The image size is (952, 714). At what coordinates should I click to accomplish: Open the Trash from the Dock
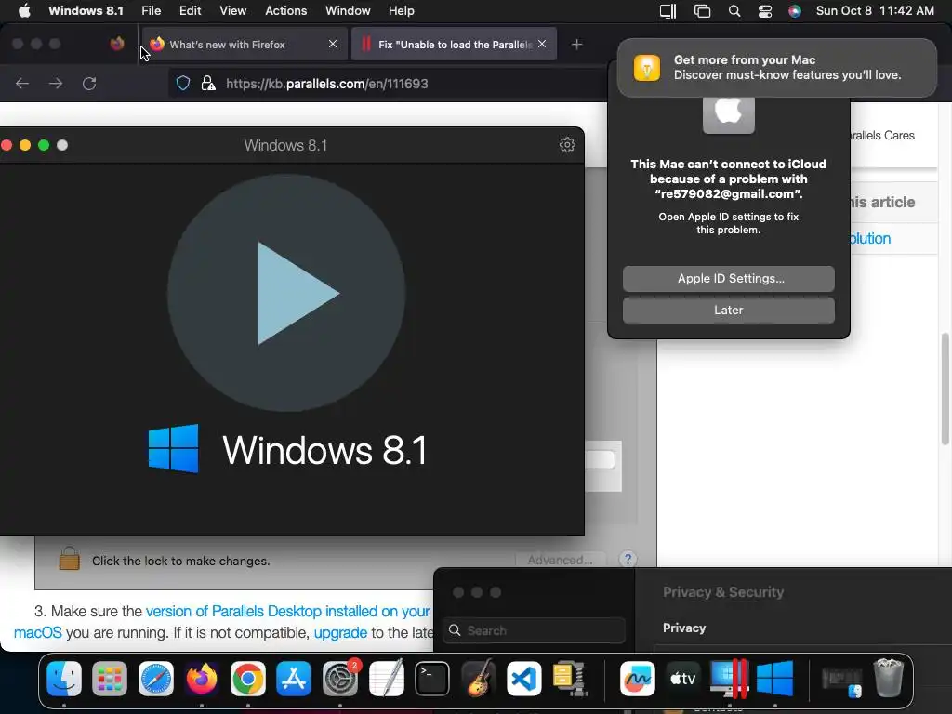[x=888, y=678]
